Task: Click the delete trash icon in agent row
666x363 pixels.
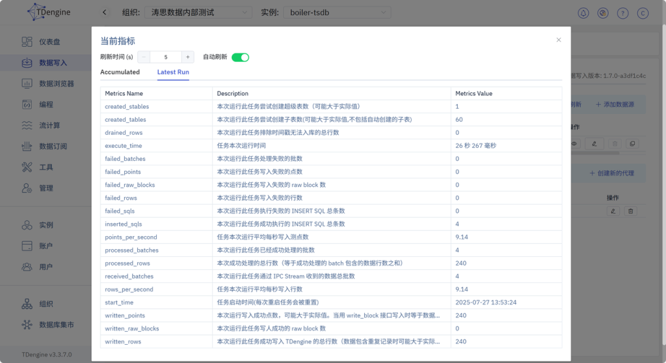Action: click(x=630, y=211)
